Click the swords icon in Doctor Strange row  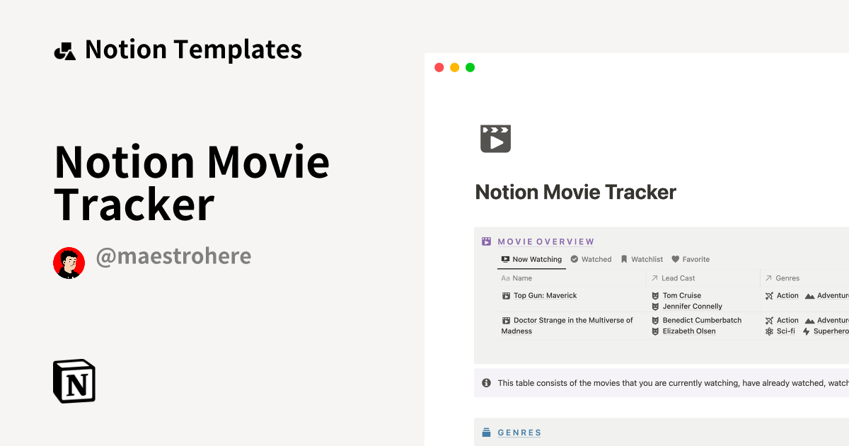pyautogui.click(x=769, y=320)
